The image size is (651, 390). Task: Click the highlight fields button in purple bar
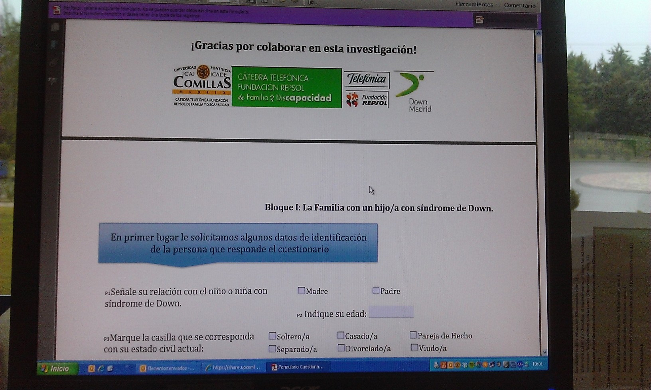pyautogui.click(x=505, y=20)
